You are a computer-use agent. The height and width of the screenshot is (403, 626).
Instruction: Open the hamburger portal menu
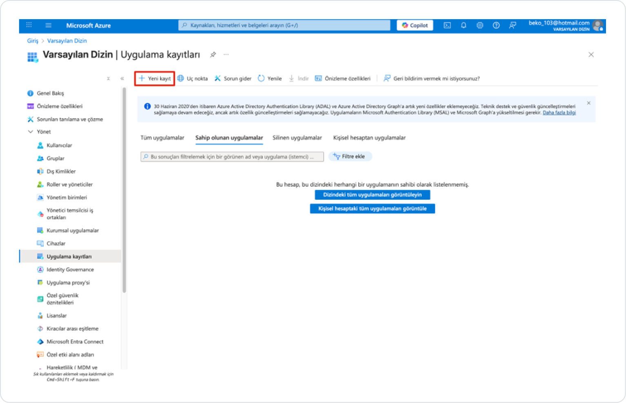49,25
